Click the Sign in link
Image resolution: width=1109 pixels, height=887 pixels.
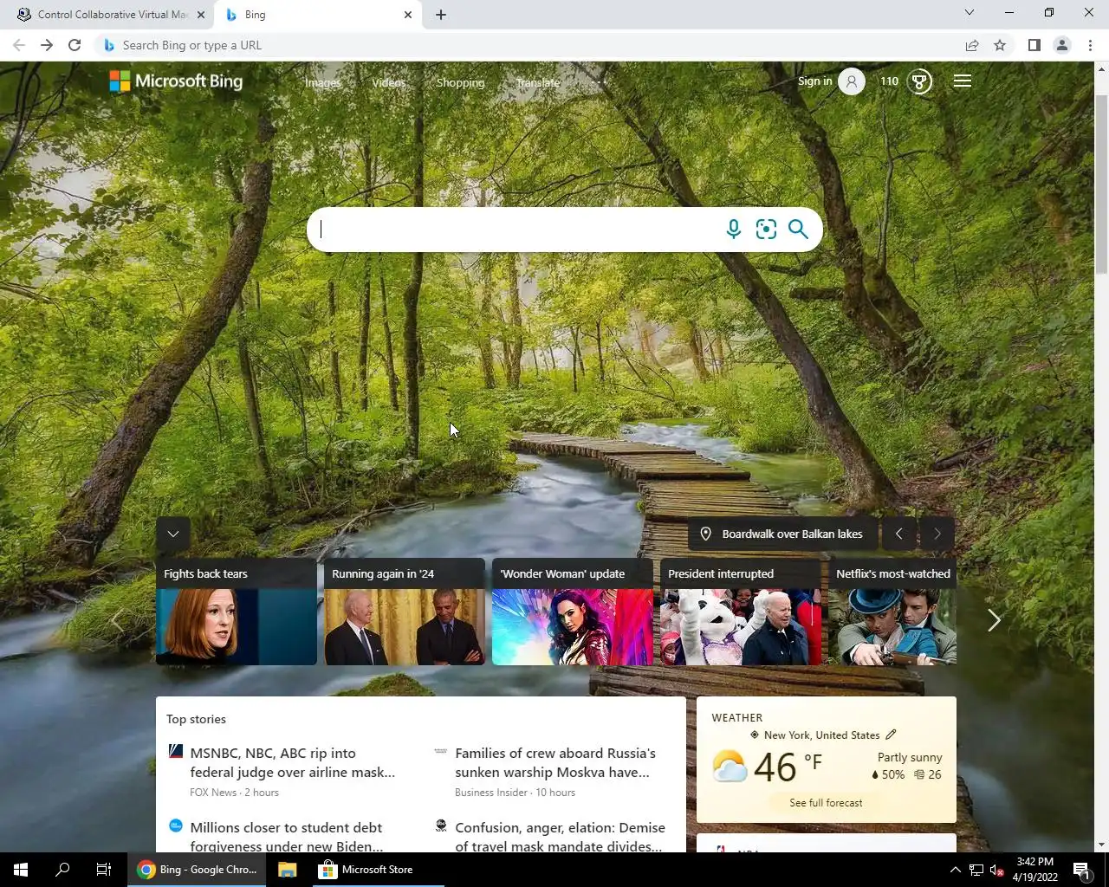tap(814, 81)
